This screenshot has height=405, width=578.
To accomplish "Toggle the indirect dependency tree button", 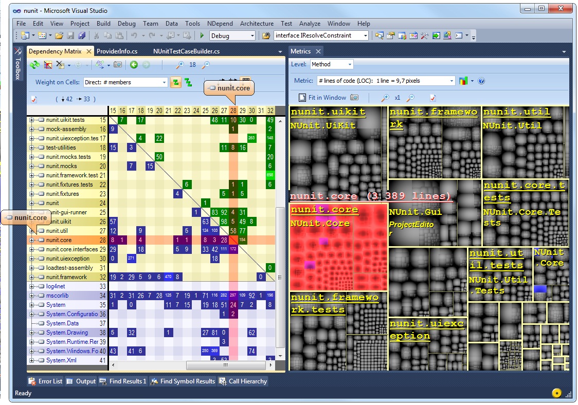I will [x=188, y=82].
